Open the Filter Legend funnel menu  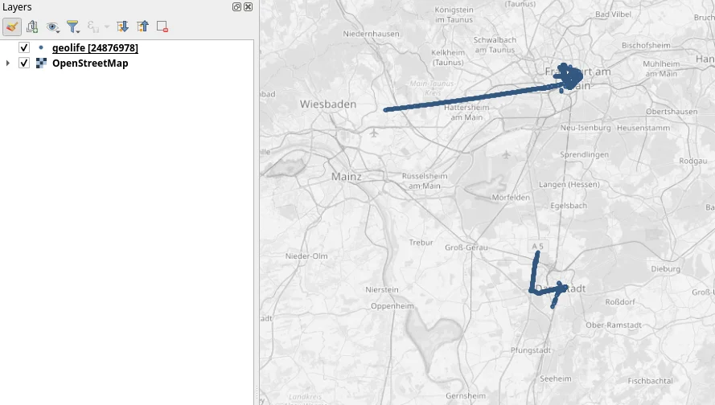point(72,27)
